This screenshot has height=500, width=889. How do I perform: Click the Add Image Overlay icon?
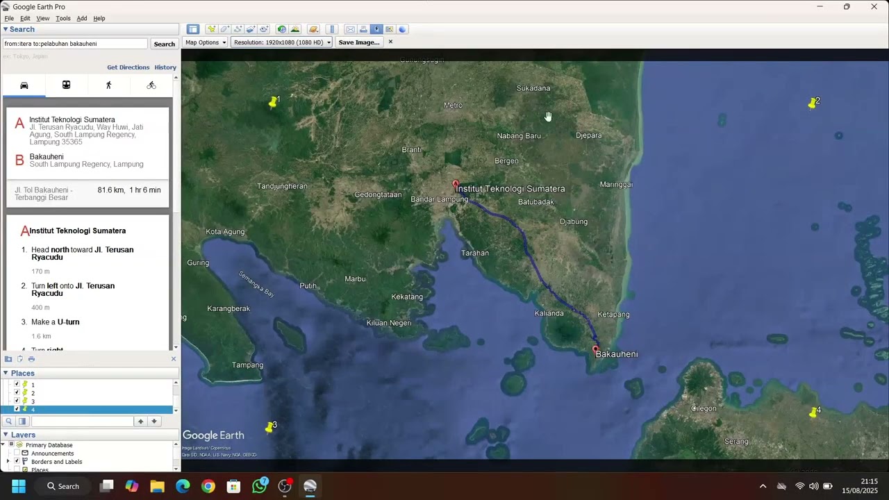click(251, 29)
